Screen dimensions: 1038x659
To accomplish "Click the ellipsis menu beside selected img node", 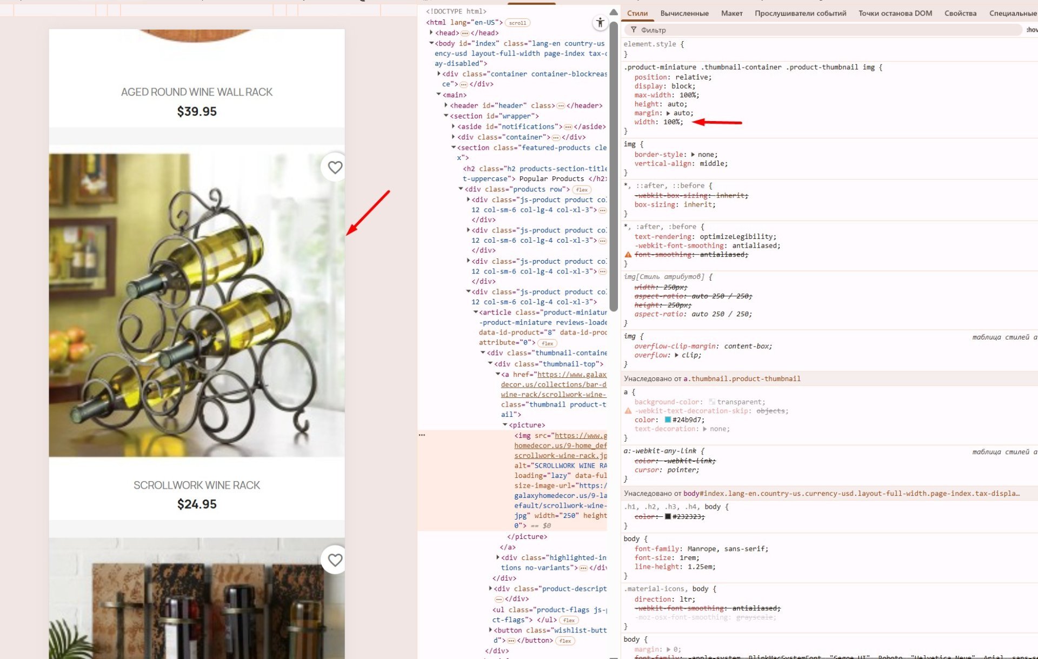I will coord(422,435).
